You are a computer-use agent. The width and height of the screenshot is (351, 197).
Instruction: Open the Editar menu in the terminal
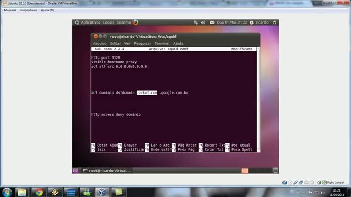pos(115,44)
